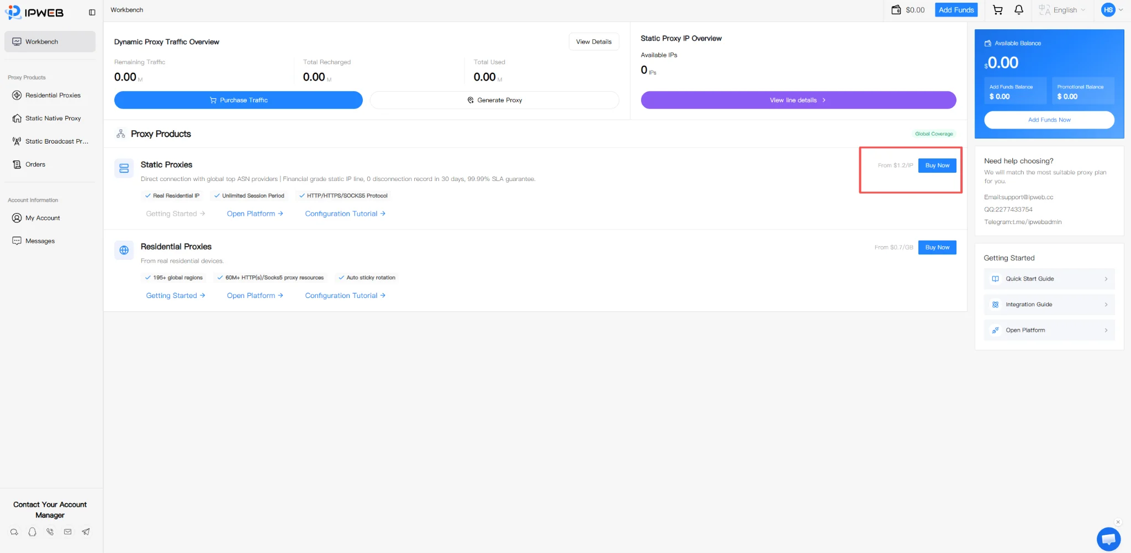Click the language translate icon
The height and width of the screenshot is (553, 1131).
pyautogui.click(x=1044, y=10)
